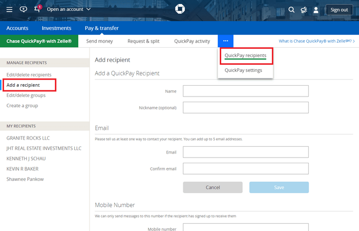
Task: Open the hamburger main menu
Action: point(10,9)
